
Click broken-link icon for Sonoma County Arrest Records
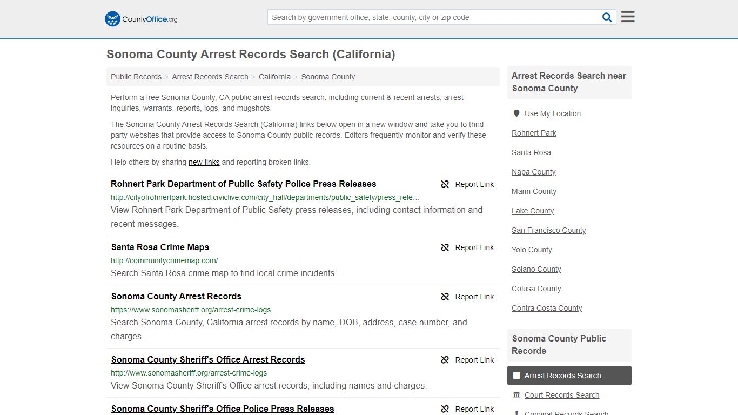point(445,297)
